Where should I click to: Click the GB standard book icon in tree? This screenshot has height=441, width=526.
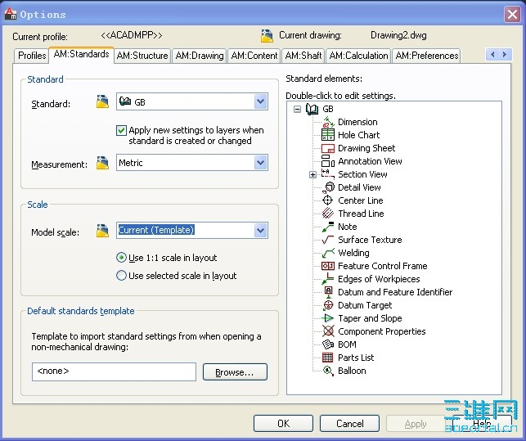pyautogui.click(x=312, y=109)
